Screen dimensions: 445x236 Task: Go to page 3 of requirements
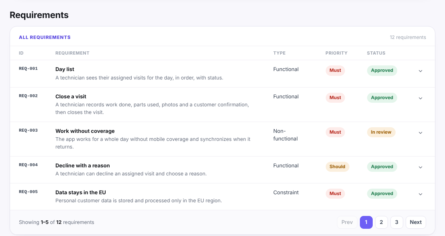(397, 222)
